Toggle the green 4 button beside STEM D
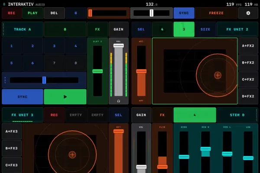 coord(195,115)
